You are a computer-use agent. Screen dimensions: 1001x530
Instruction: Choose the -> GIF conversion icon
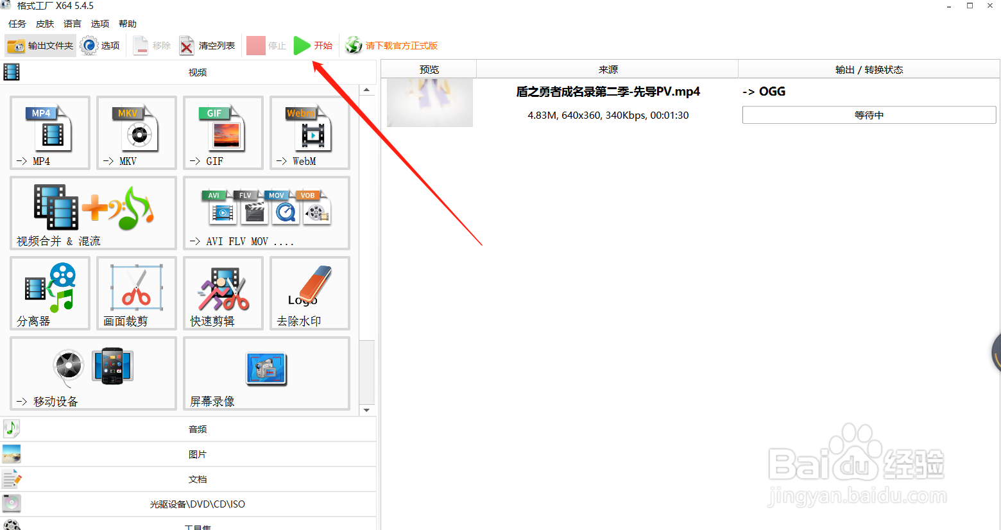[x=223, y=133]
